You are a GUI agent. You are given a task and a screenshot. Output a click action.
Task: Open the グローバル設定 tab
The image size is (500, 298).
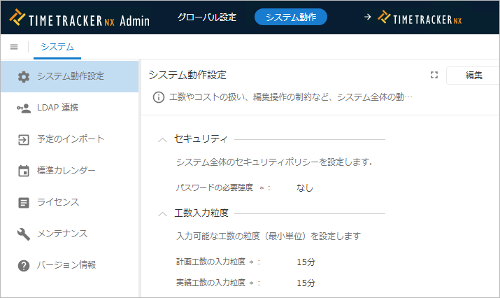(x=206, y=17)
